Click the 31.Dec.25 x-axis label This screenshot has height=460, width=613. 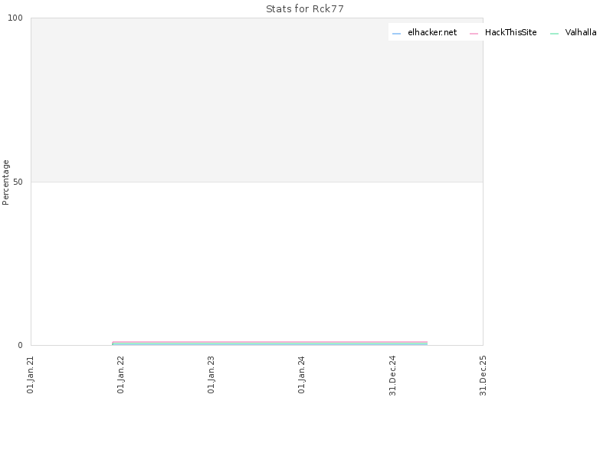click(484, 376)
